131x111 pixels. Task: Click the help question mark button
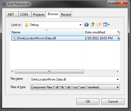point(111,3)
